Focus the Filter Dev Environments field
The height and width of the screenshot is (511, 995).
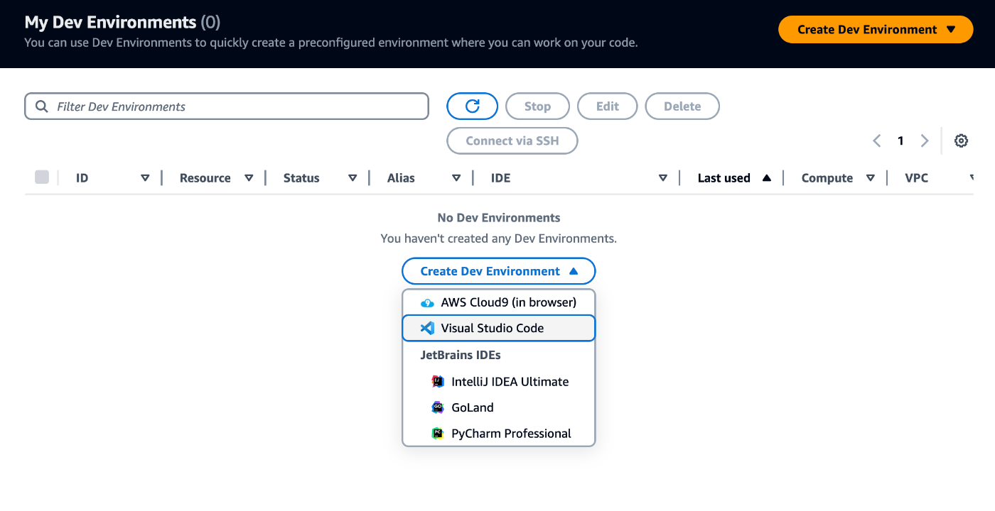(227, 106)
